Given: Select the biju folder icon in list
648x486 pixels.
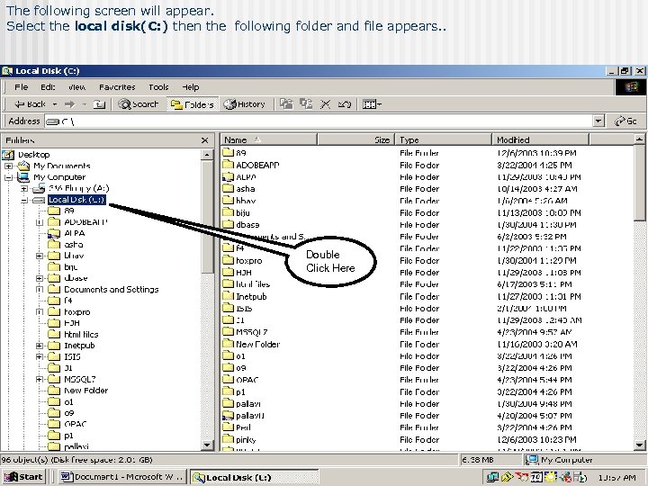Looking at the screenshot, I should 228,212.
